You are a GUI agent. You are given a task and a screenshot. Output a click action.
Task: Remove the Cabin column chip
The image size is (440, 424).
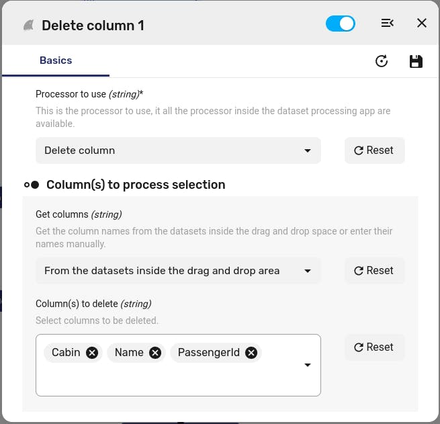pyautogui.click(x=92, y=353)
